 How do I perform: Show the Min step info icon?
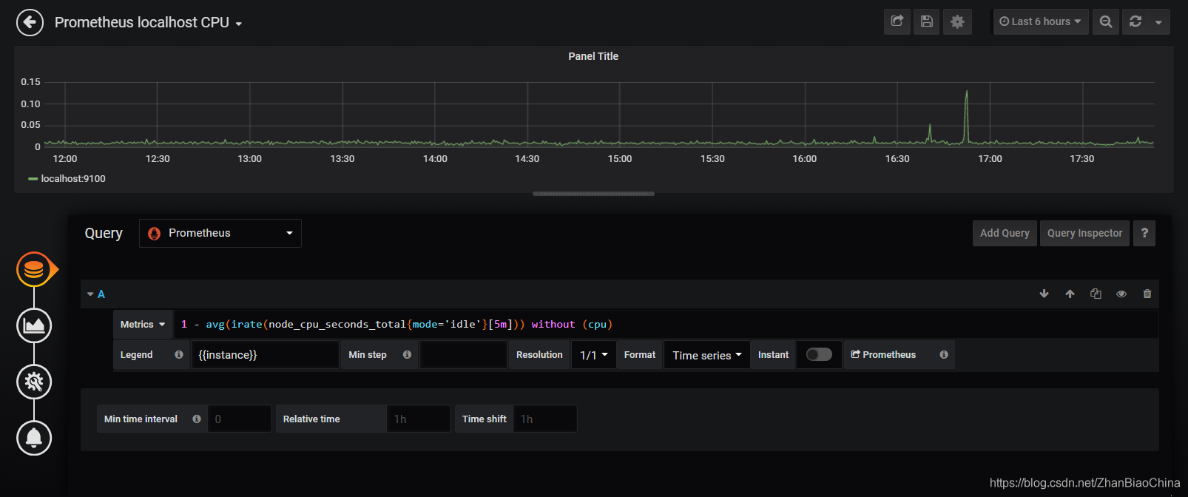[407, 355]
